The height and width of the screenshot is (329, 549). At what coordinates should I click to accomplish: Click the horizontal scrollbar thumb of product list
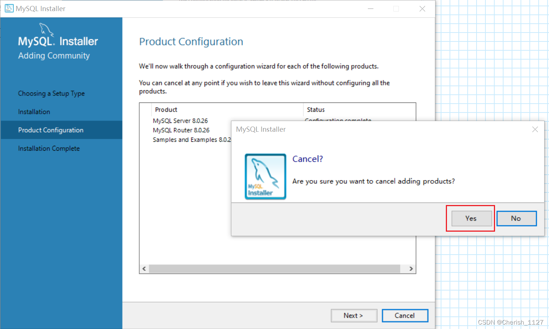(x=274, y=269)
